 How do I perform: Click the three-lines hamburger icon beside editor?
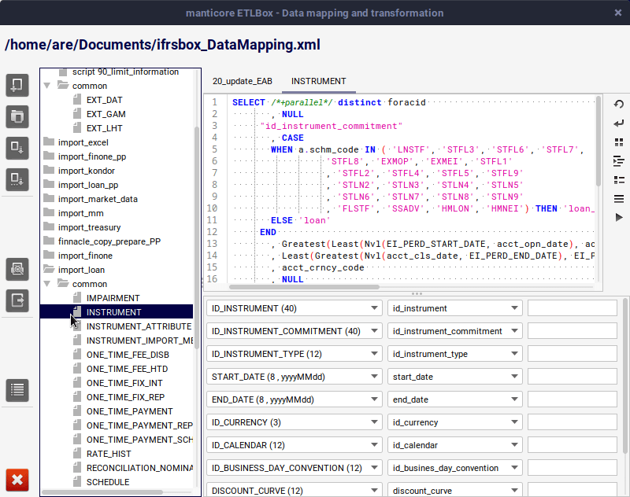point(619,198)
